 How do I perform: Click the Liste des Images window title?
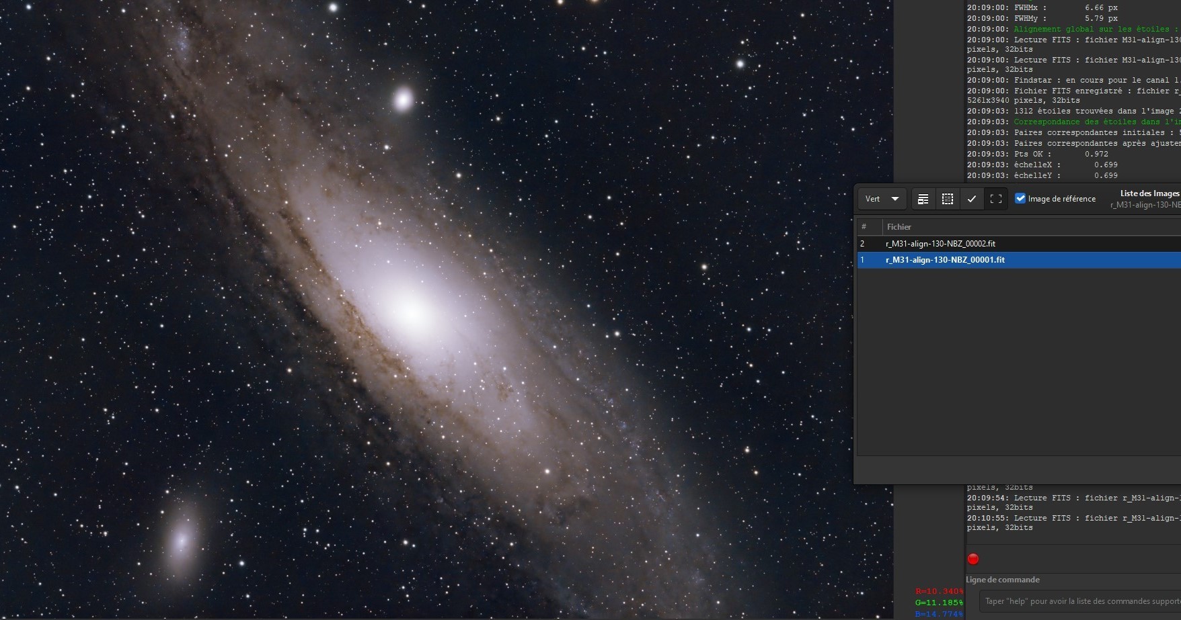point(1149,193)
